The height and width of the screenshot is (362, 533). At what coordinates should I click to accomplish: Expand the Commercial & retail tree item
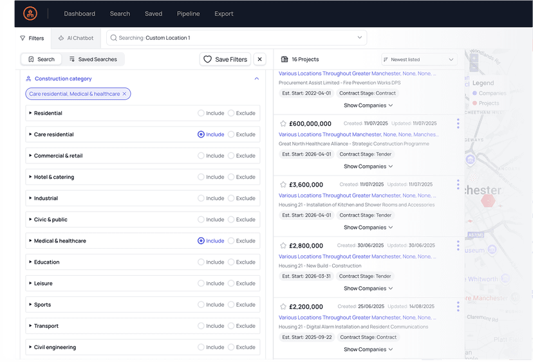click(x=30, y=156)
